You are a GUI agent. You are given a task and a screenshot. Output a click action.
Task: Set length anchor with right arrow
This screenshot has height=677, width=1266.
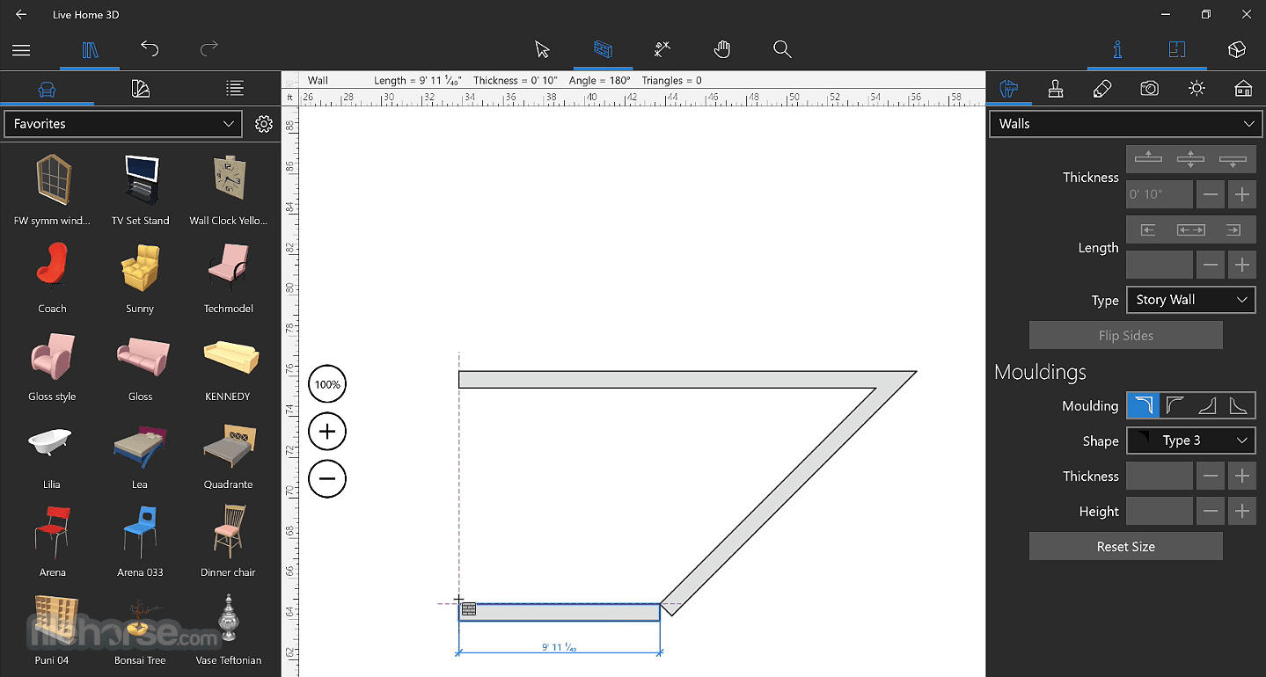(1233, 229)
